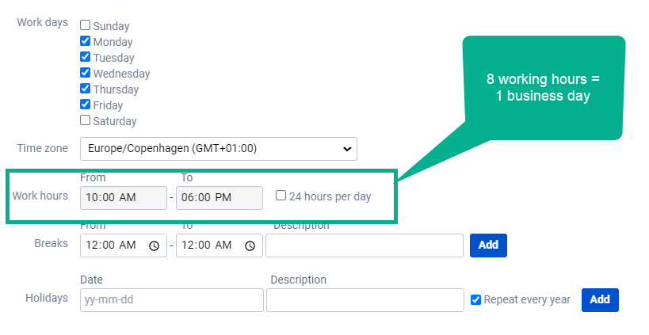This screenshot has width=649, height=335.
Task: Open clock picker in Breaks To field
Action: pyautogui.click(x=250, y=246)
